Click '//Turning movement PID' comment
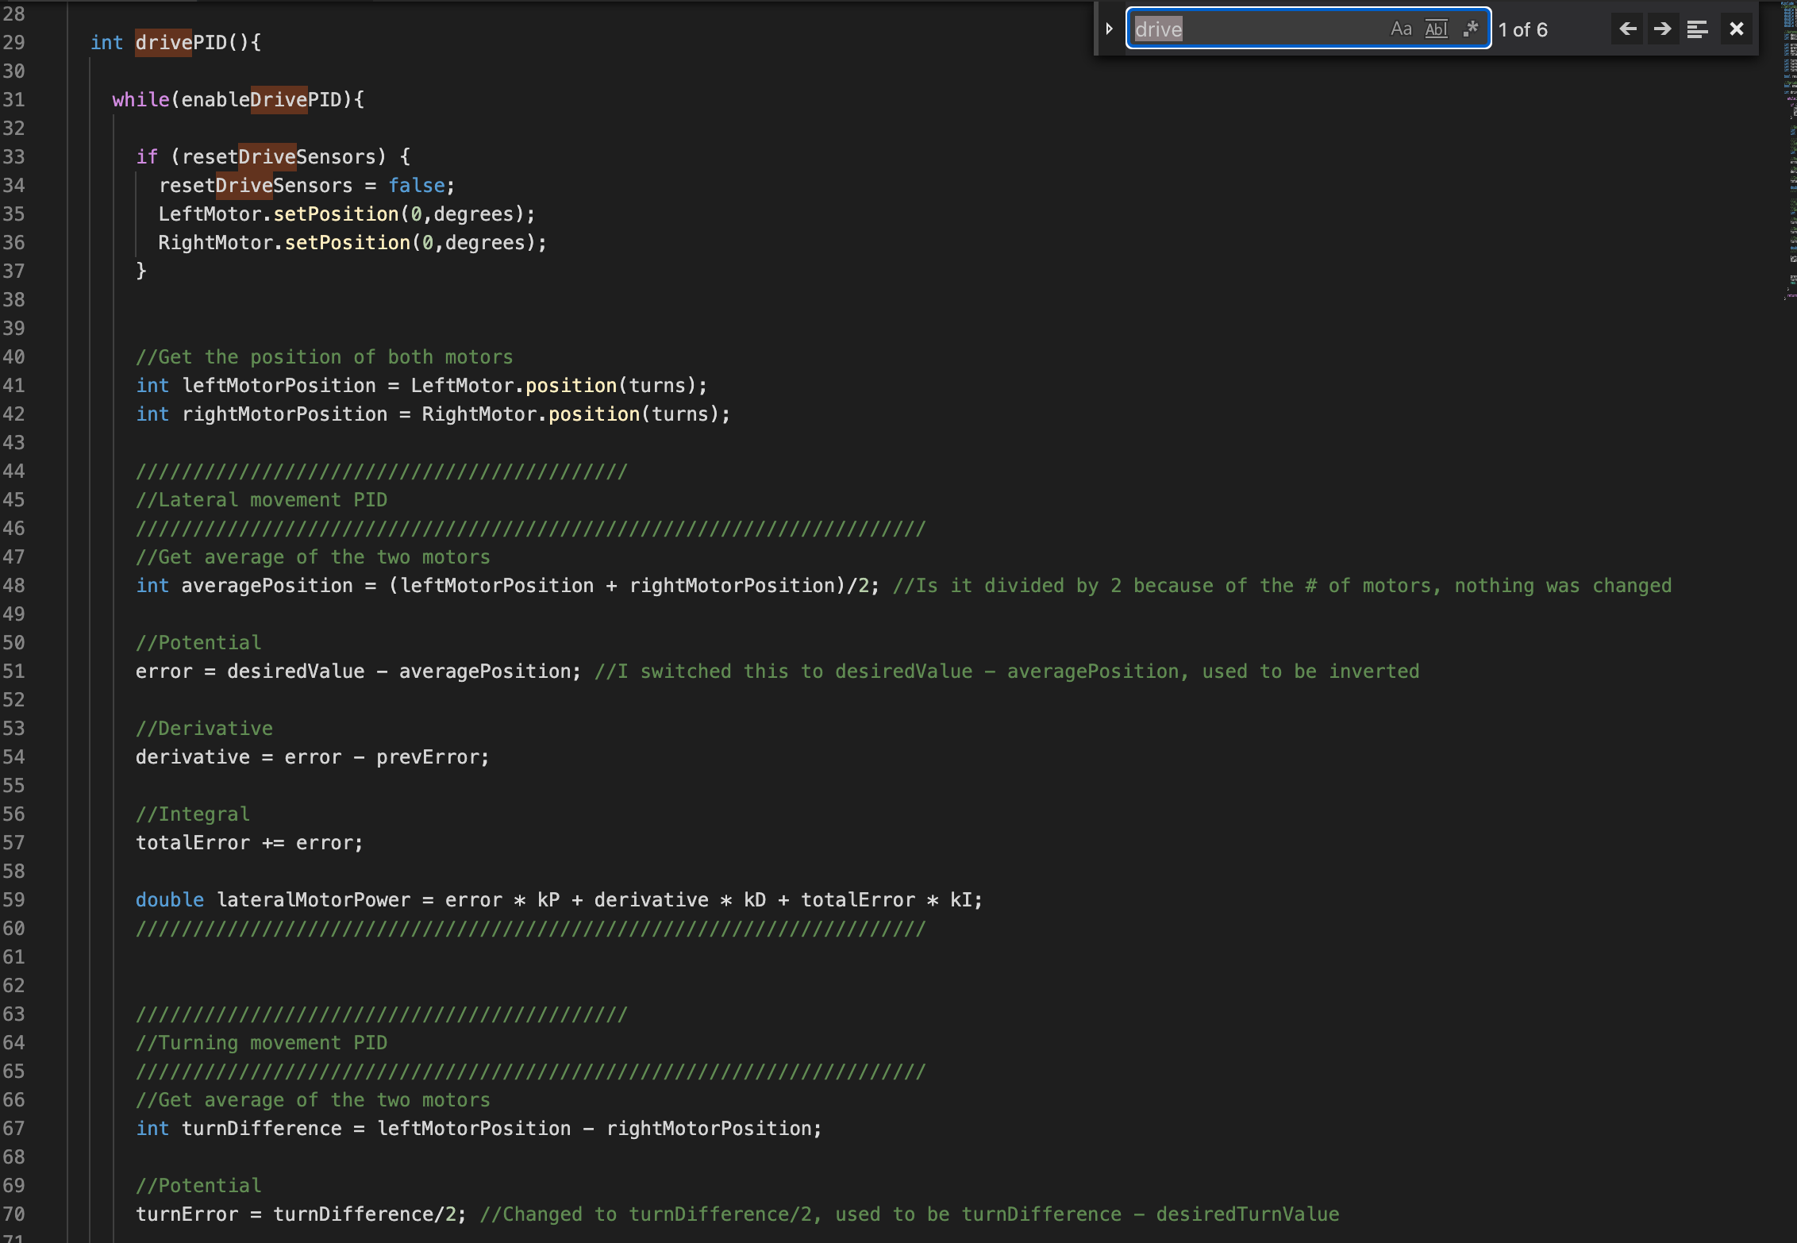The width and height of the screenshot is (1797, 1243). (261, 1042)
